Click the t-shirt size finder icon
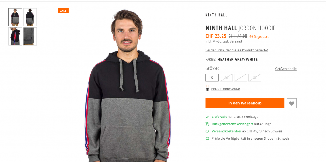Viewport: 326px width, 162px height. pos(207,88)
